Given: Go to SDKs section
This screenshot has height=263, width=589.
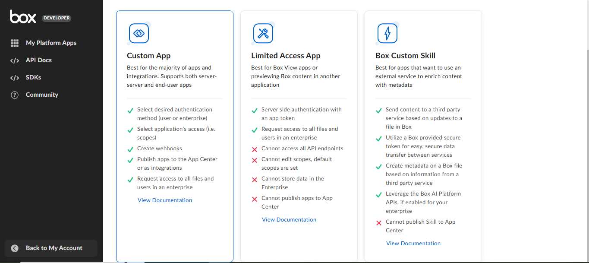Looking at the screenshot, I should (x=34, y=77).
